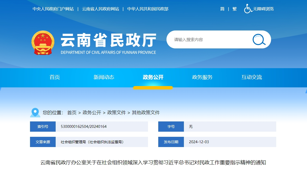This screenshot has width=307, height=176.
Task: Go to 首页 in the navigation bar
Action: (x=55, y=77)
